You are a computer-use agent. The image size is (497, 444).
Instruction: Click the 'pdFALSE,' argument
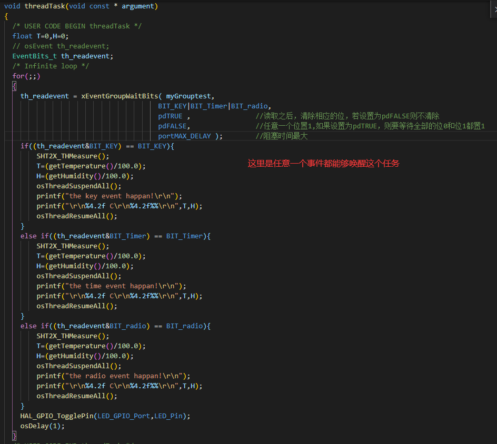click(174, 126)
